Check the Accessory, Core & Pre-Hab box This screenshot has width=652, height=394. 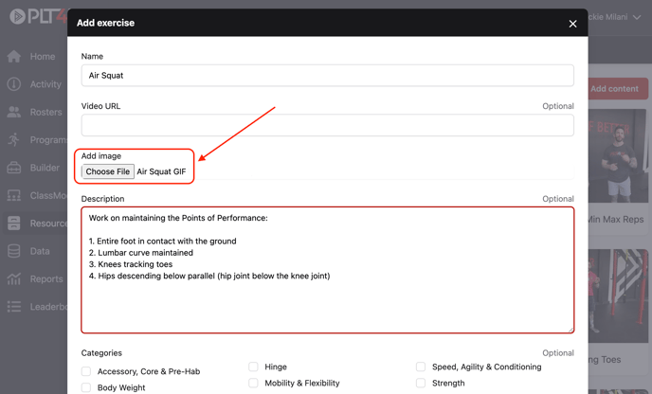[x=86, y=371]
